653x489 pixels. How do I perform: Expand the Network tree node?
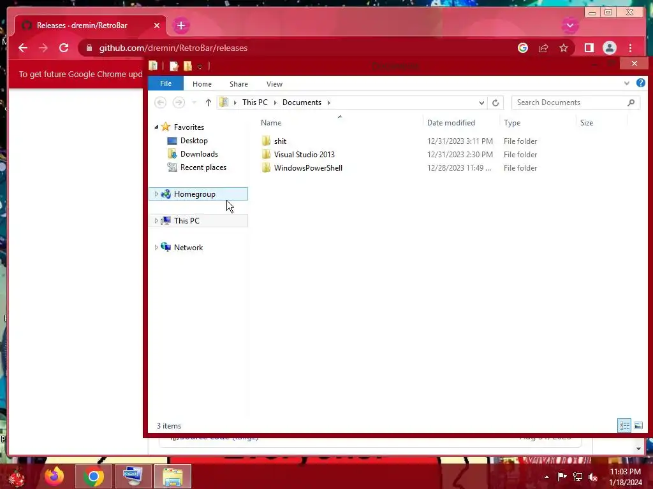pyautogui.click(x=156, y=248)
